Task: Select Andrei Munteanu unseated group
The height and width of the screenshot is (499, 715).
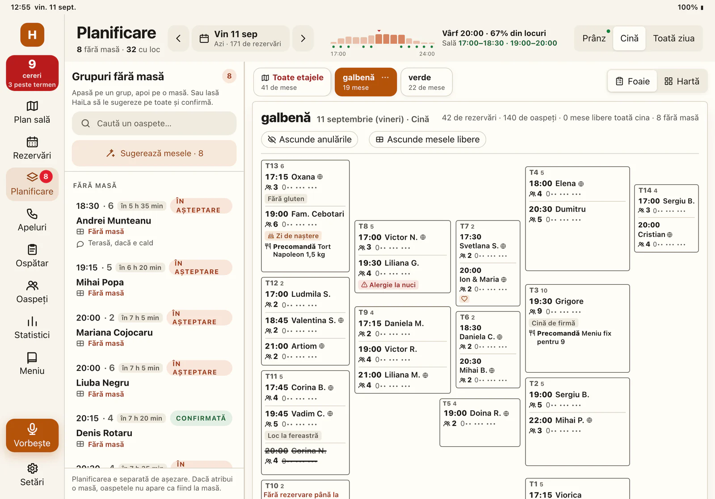Action: coord(154,223)
